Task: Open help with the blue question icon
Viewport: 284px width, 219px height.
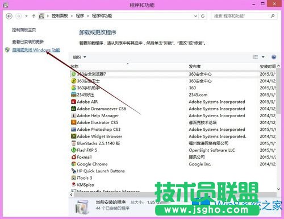Action: (274, 57)
